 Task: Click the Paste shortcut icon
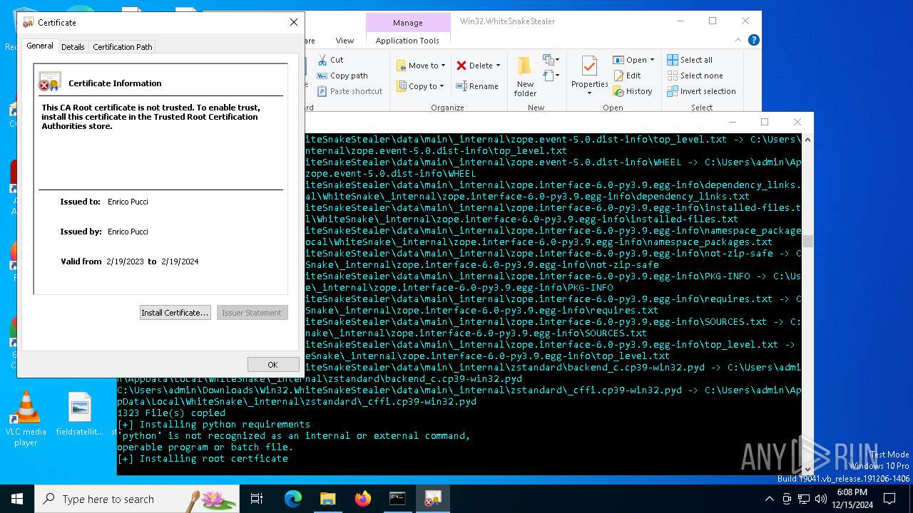coord(322,91)
